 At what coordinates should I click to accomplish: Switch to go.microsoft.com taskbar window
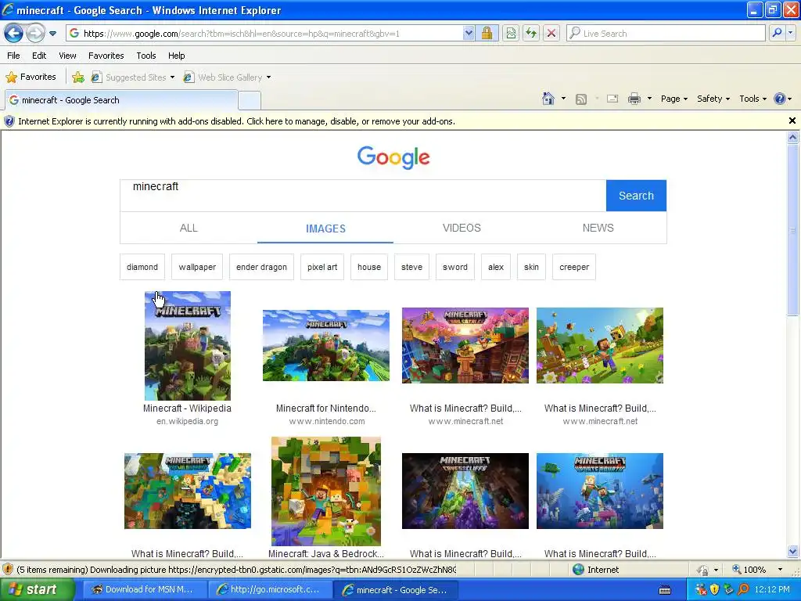click(270, 590)
